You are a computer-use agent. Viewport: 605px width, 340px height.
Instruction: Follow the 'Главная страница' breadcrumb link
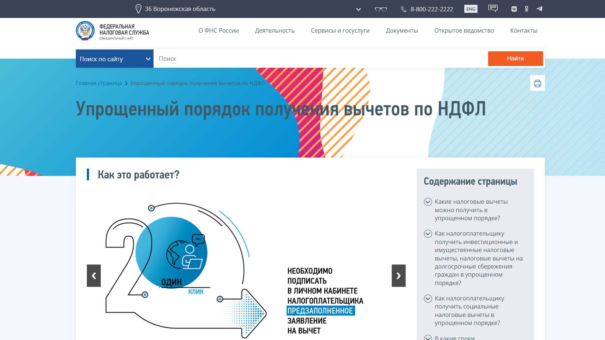pyautogui.click(x=99, y=83)
